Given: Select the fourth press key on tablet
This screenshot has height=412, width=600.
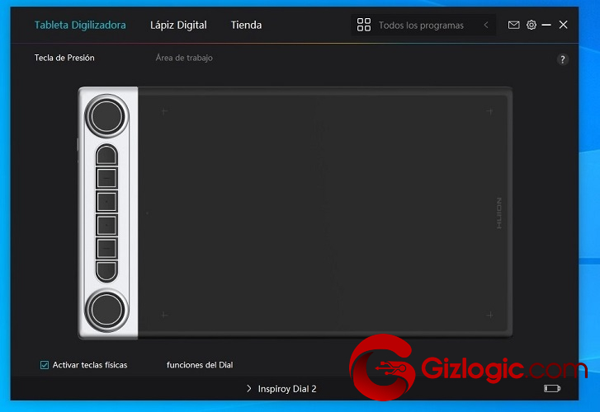Looking at the screenshot, I should point(106,225).
